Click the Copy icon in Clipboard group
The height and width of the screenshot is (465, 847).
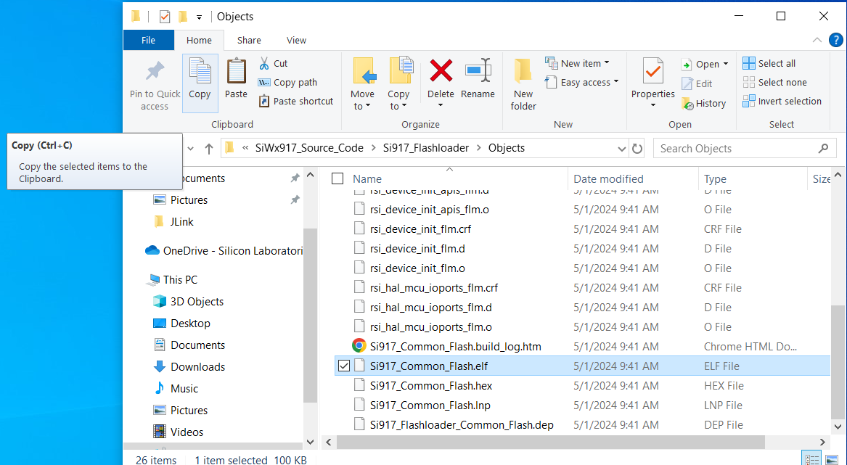(200, 72)
